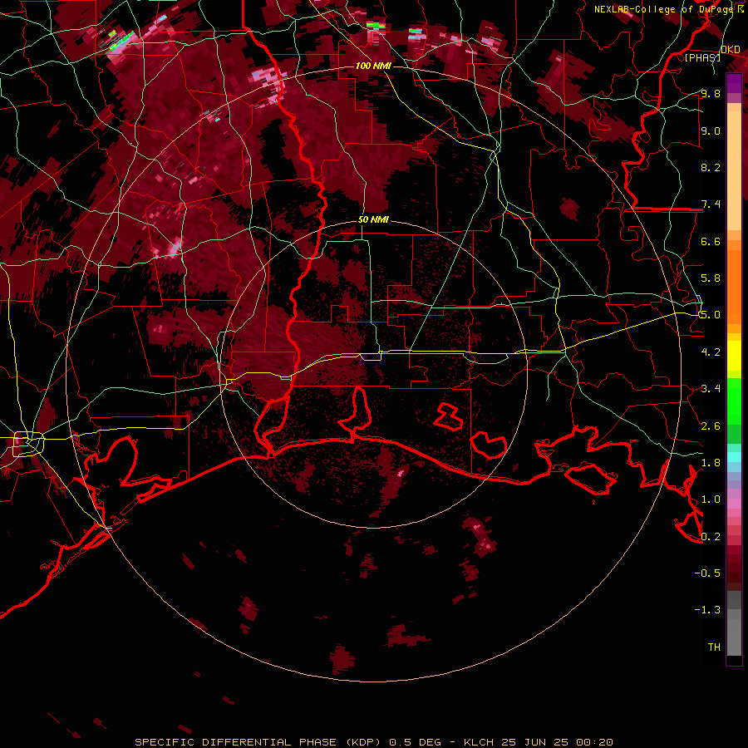The height and width of the screenshot is (748, 748).
Task: Click the 5.0 scale value
Action: click(x=710, y=315)
